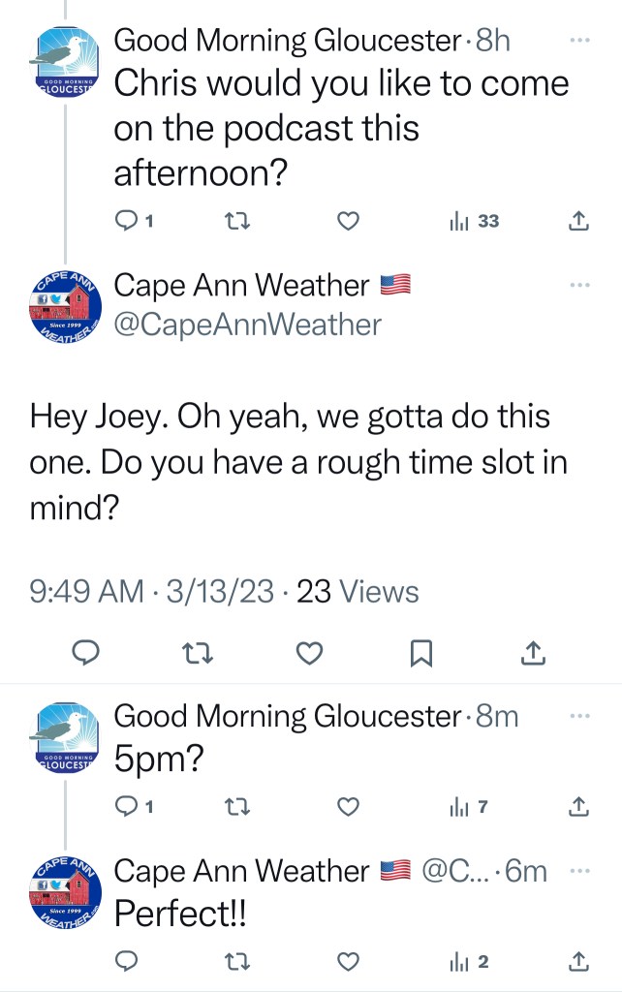
Task: Share the podcast invitation tweet
Action: tap(577, 222)
